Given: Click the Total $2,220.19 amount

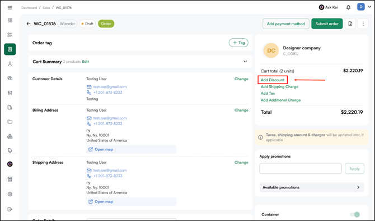Looking at the screenshot, I should pos(351,112).
